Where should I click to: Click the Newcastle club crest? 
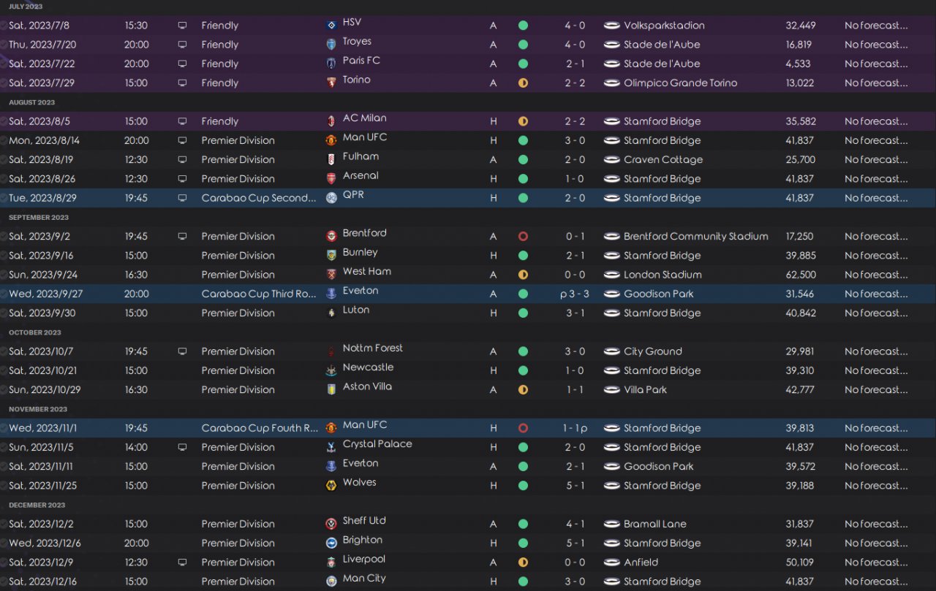pos(331,371)
